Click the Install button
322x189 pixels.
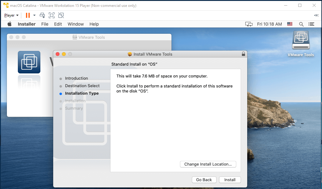click(230, 180)
